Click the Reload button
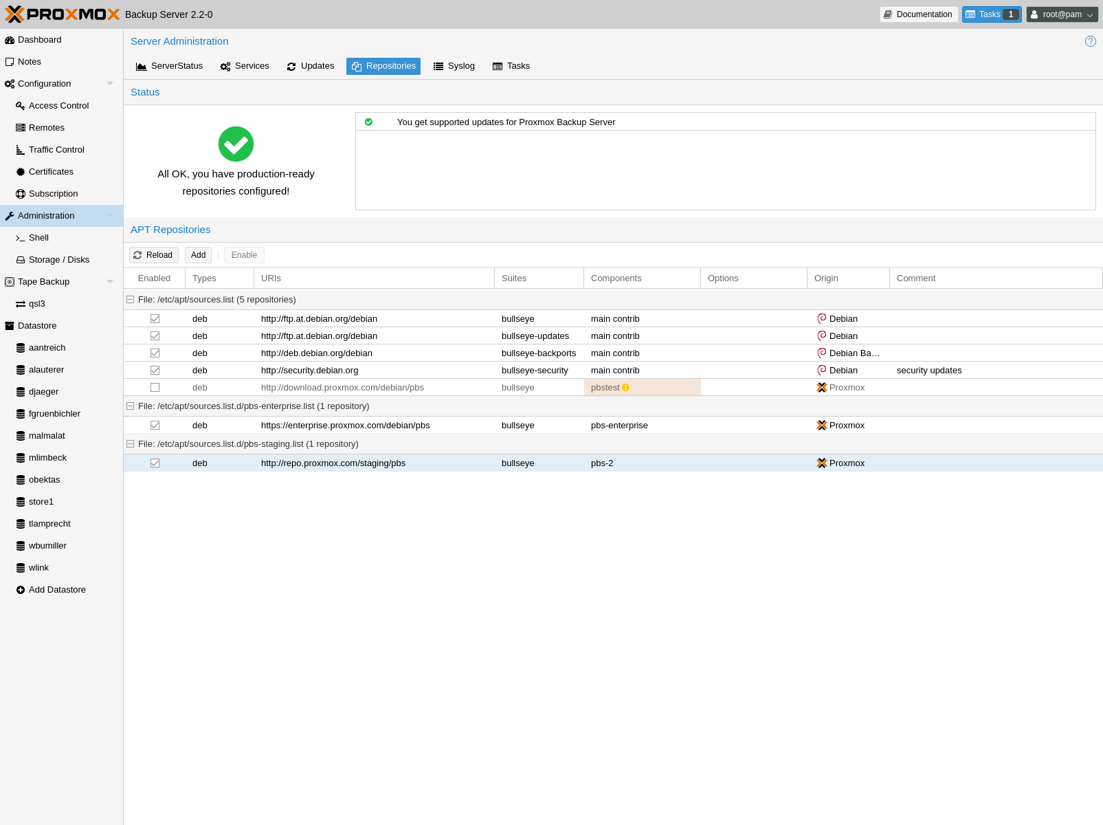Screen dimensions: 1103x825 [x=153, y=255]
